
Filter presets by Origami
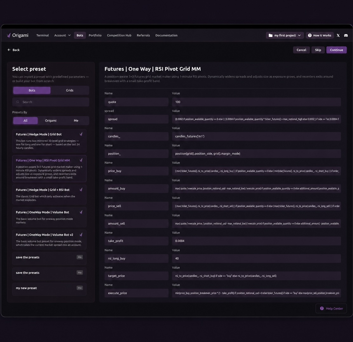tap(51, 121)
